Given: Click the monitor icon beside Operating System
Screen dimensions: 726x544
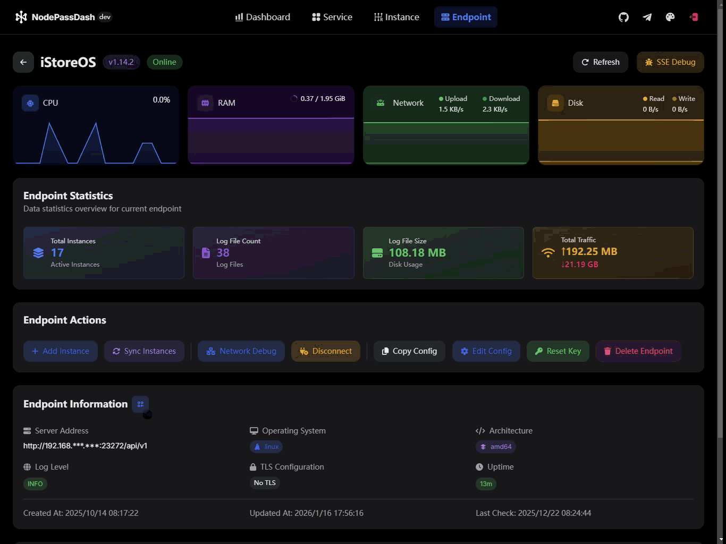Looking at the screenshot, I should pos(254,431).
